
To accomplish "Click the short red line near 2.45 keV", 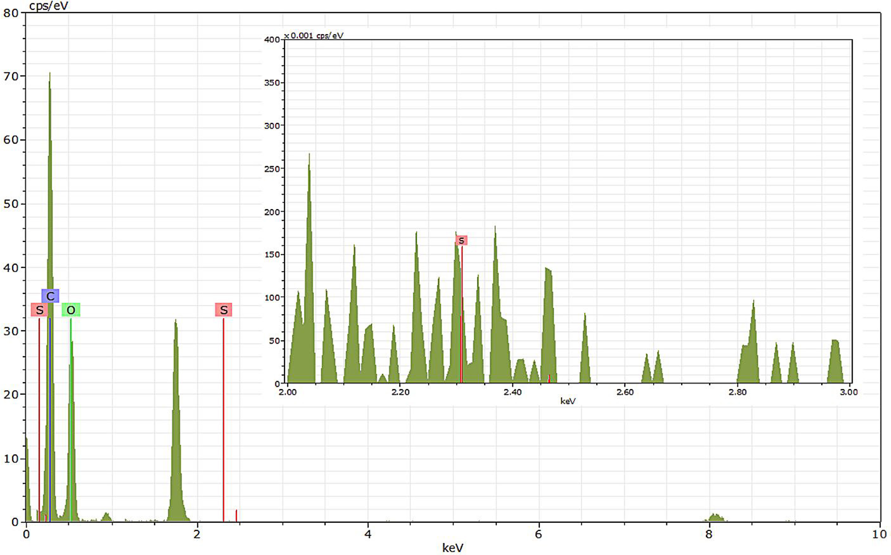I will 236,515.
